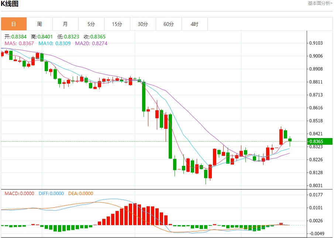Click the 0.9006 price axis label

click(316, 56)
